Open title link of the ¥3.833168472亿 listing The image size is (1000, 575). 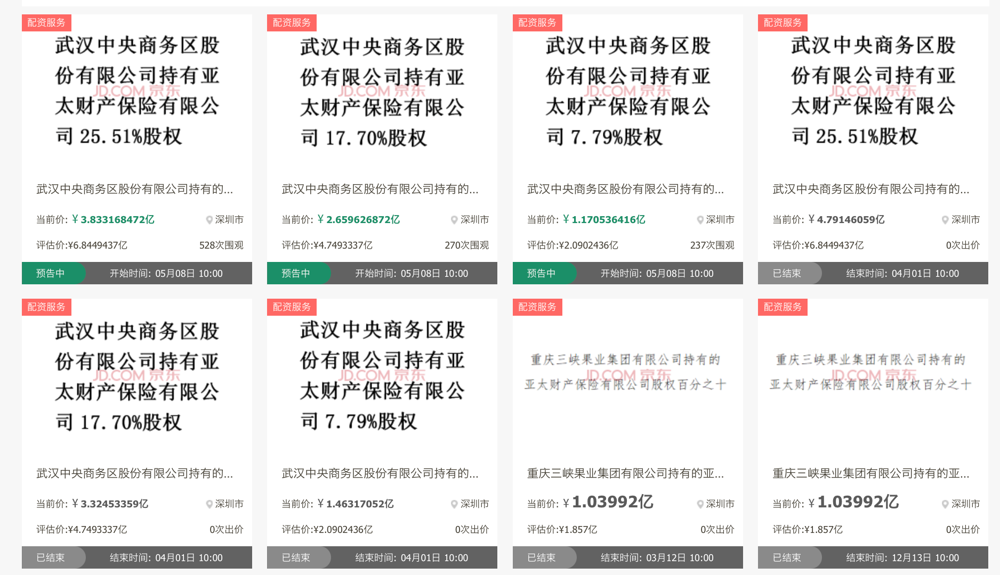[x=134, y=189]
